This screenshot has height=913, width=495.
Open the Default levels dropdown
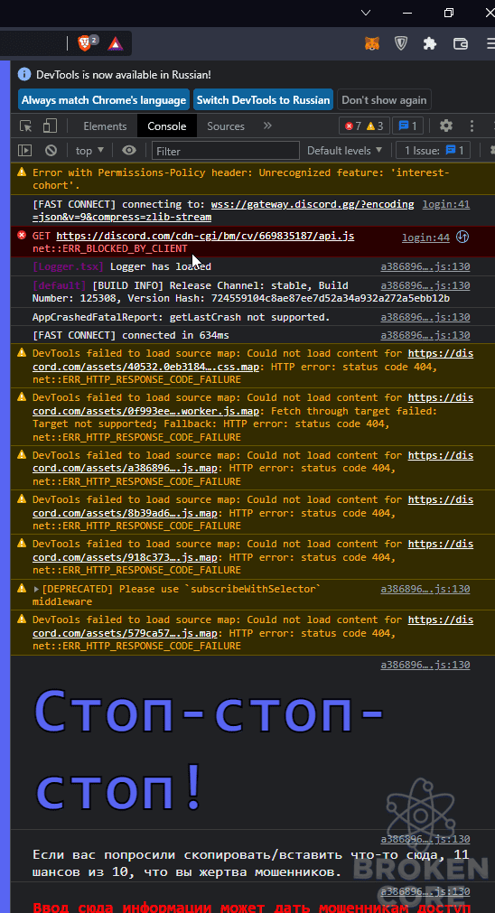(345, 150)
